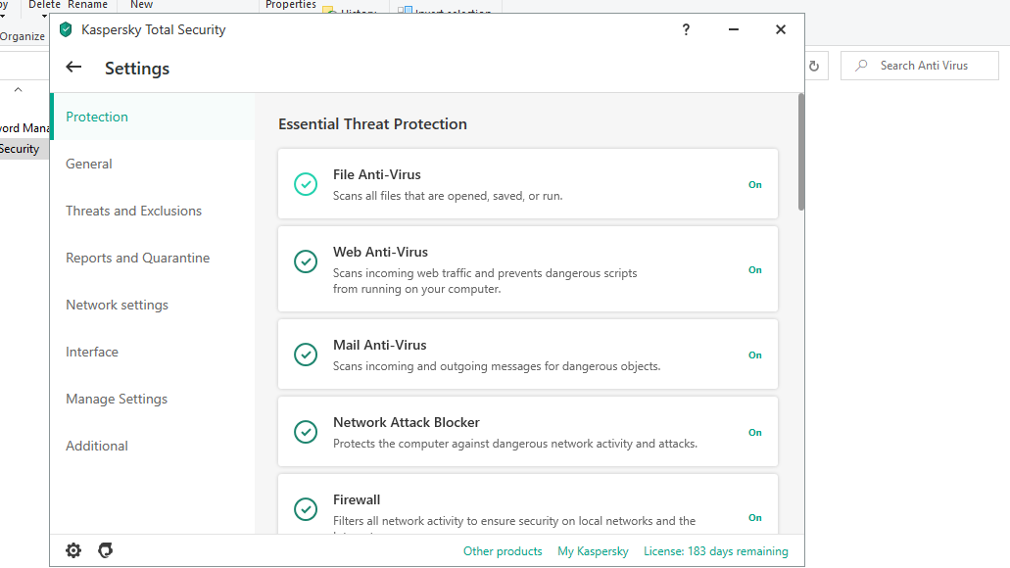The image size is (1010, 568).
Task: Open the General settings tab
Action: point(89,164)
